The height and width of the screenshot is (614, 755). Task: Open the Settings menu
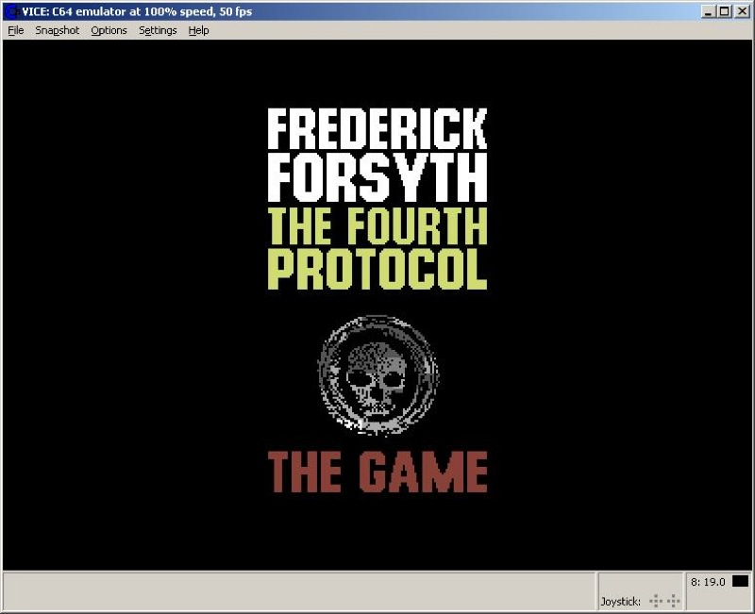click(158, 30)
